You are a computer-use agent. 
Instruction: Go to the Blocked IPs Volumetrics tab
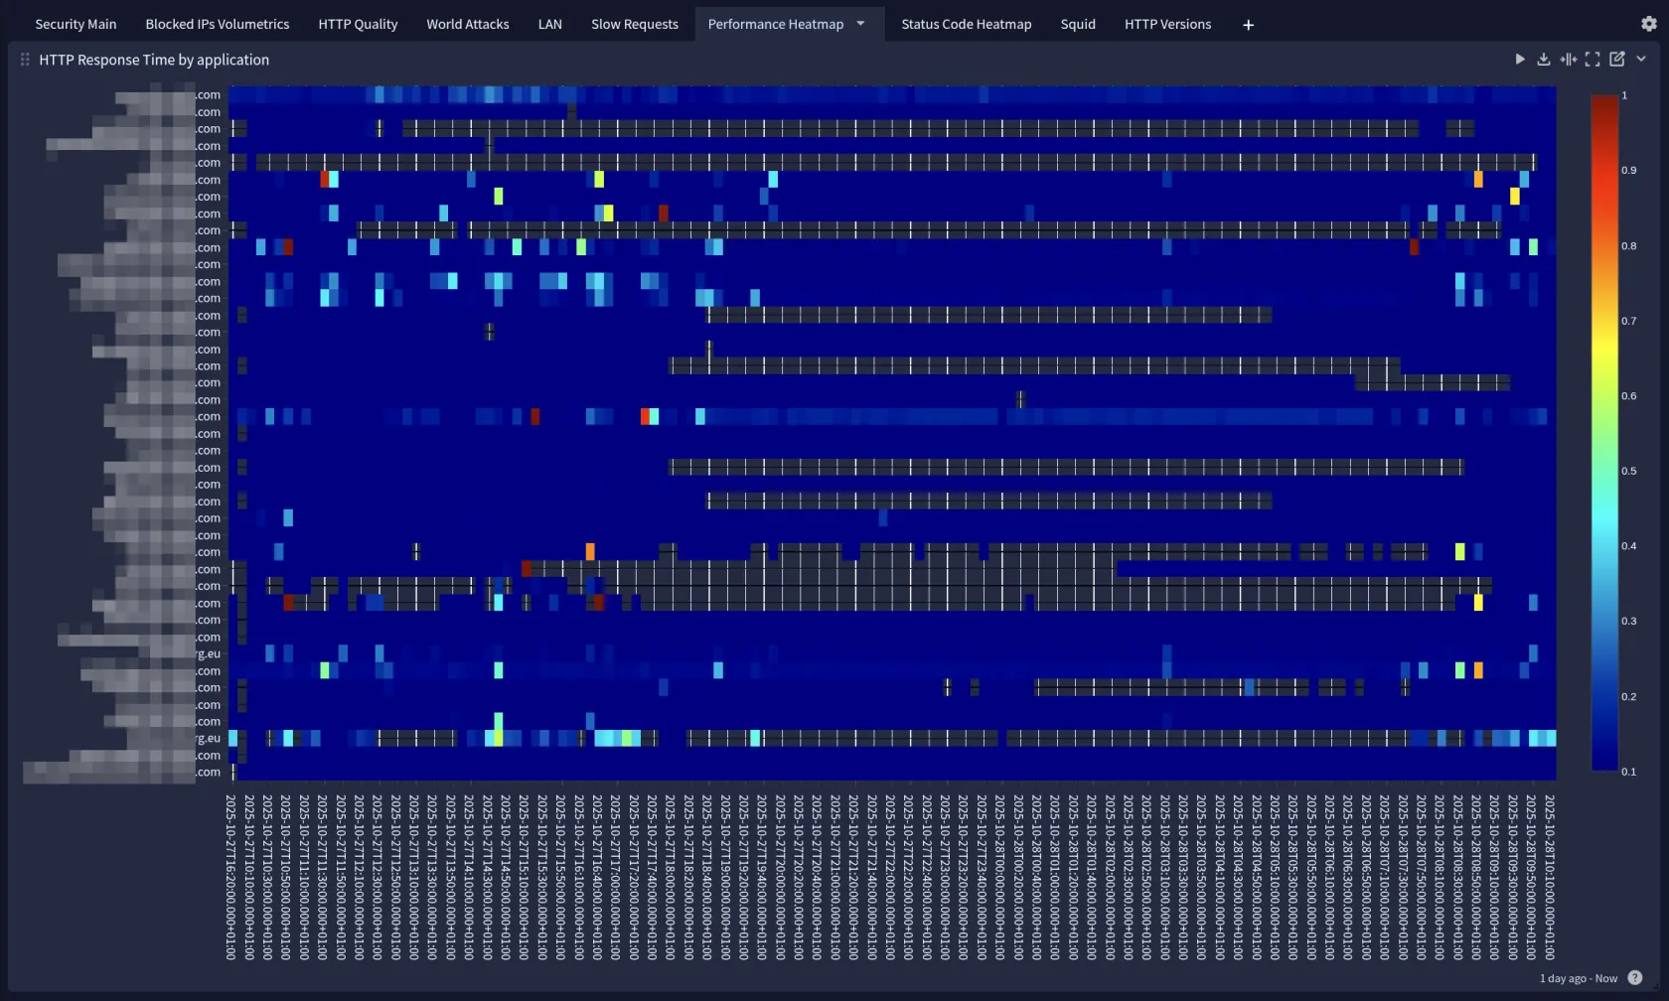[217, 24]
